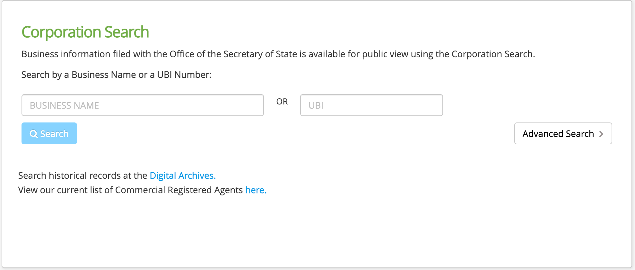Viewport: 635px width, 270px height.
Task: Click the 'Search historical records at the' text
Action: pyautogui.click(x=83, y=175)
